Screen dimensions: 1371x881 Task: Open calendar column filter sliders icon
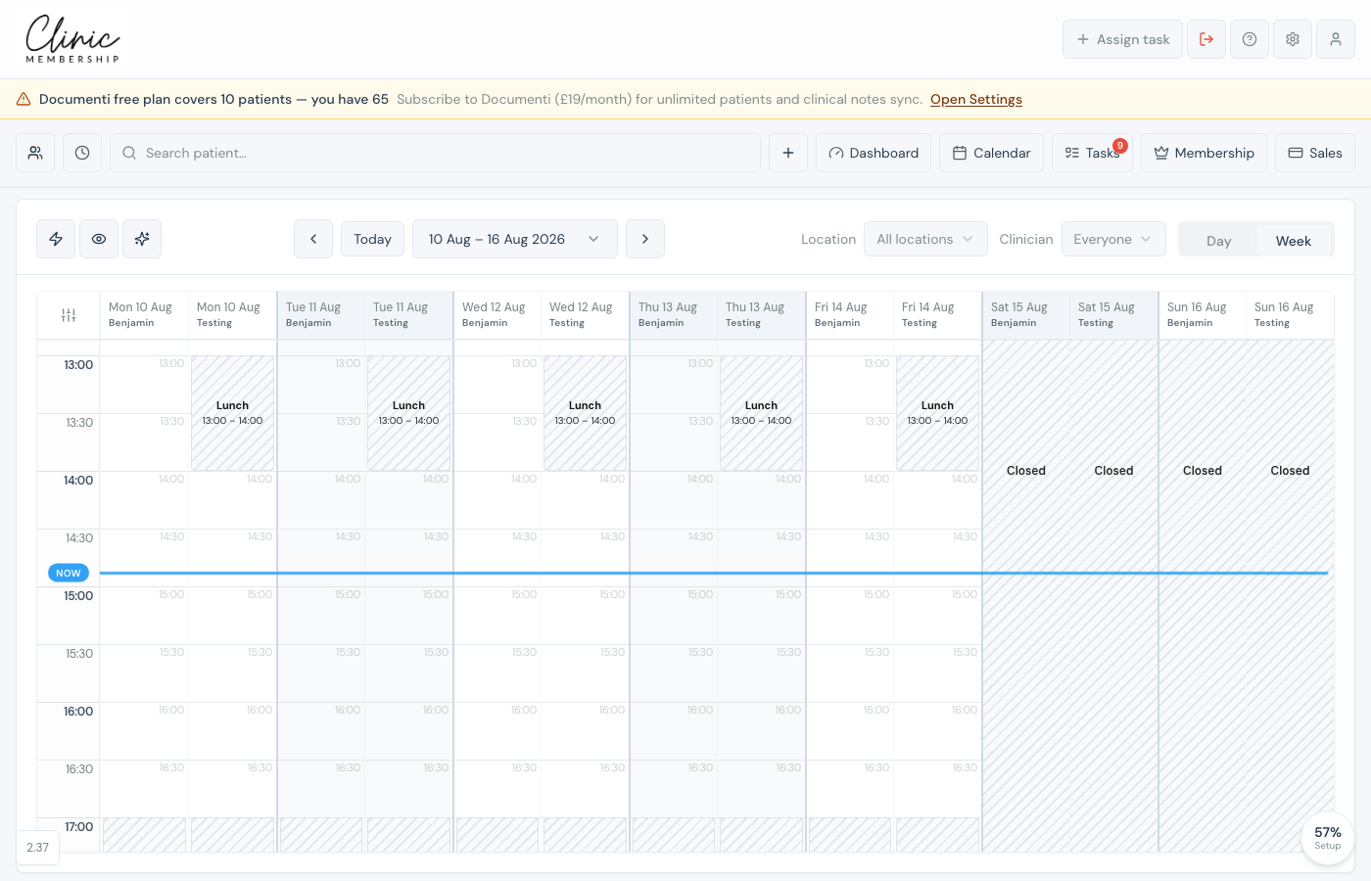[69, 315]
